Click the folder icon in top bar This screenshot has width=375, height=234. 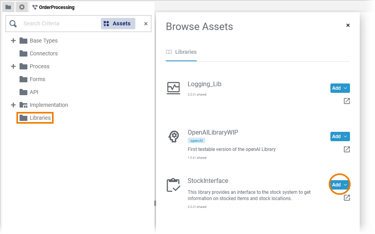[x=8, y=7]
